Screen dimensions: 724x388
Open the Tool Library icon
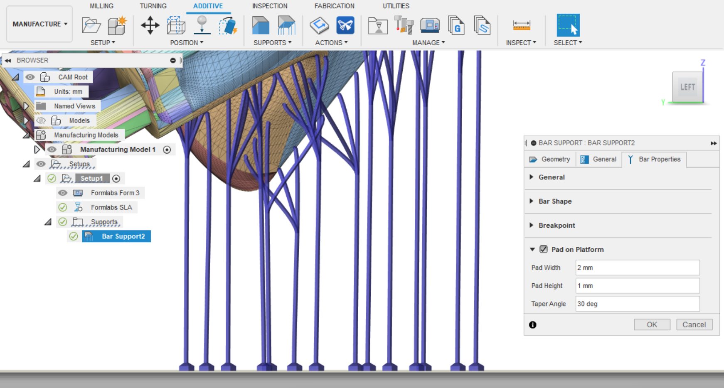coord(404,25)
